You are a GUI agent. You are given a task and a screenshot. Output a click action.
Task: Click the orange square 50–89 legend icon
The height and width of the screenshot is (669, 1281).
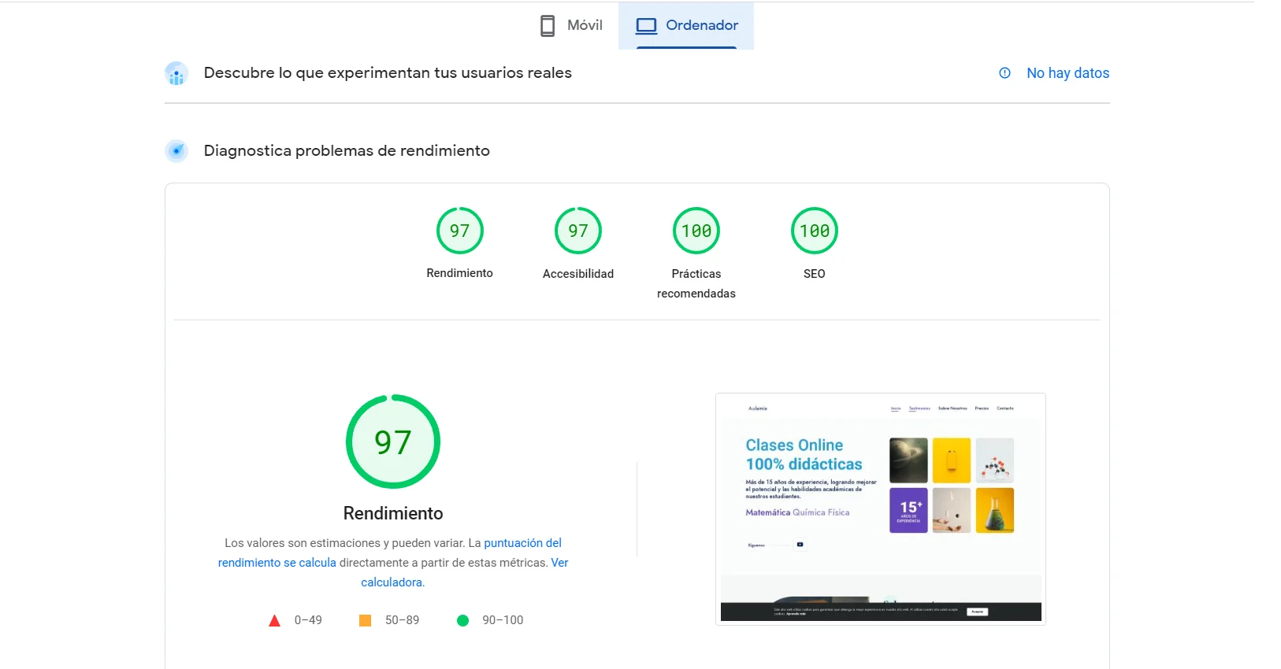pyautogui.click(x=365, y=620)
